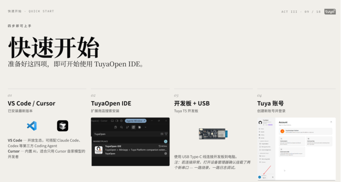Click the '已安装最新版本' subtitle
The width and height of the screenshot is (341, 182).
click(x=20, y=111)
